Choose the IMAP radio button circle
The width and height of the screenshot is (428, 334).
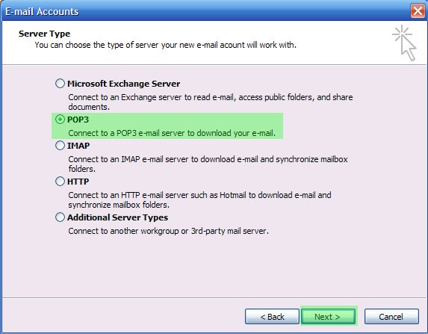click(x=60, y=145)
